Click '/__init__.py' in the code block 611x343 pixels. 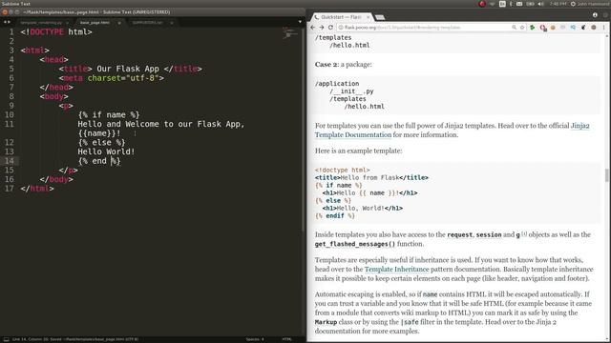[x=351, y=91]
